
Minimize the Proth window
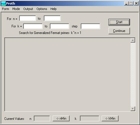tap(126, 3)
